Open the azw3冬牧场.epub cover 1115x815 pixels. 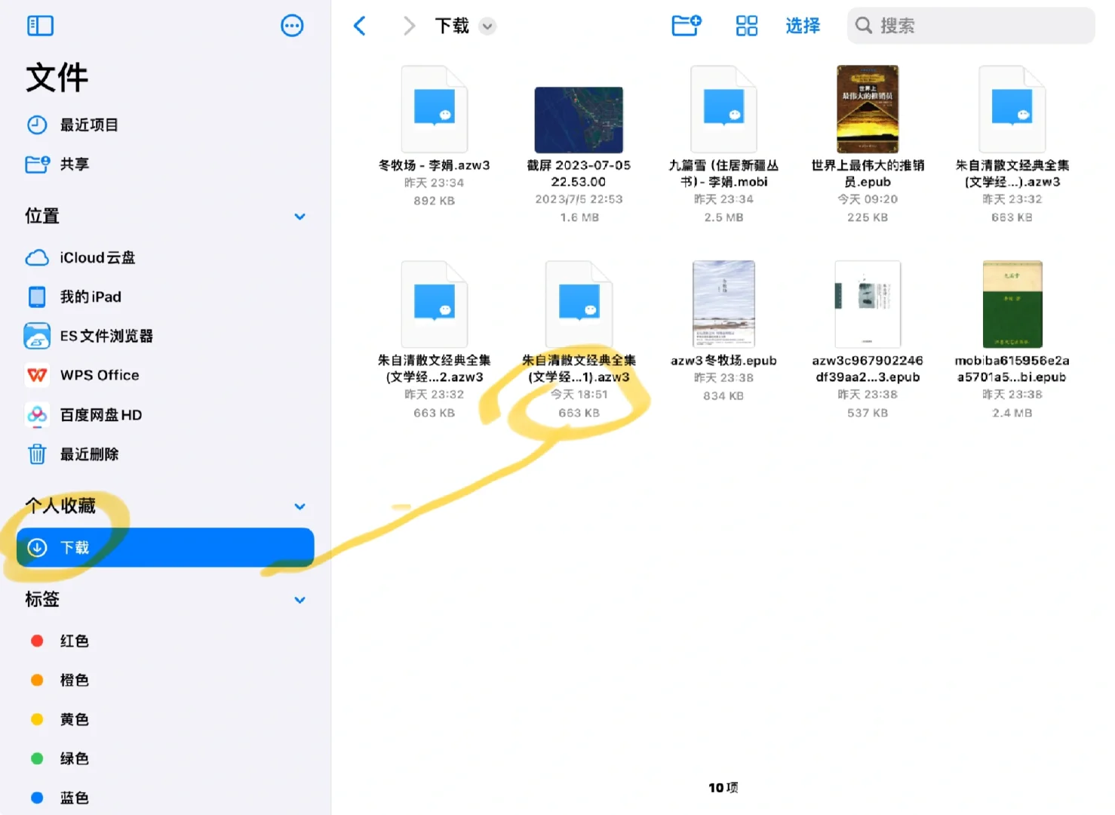(723, 304)
